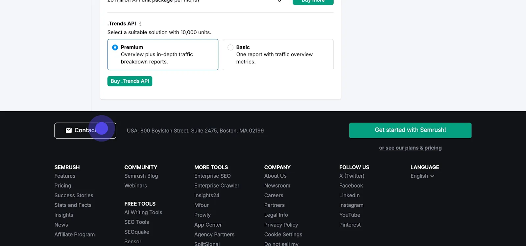Open the Sensor link
This screenshot has width=526, height=246.
133,242
